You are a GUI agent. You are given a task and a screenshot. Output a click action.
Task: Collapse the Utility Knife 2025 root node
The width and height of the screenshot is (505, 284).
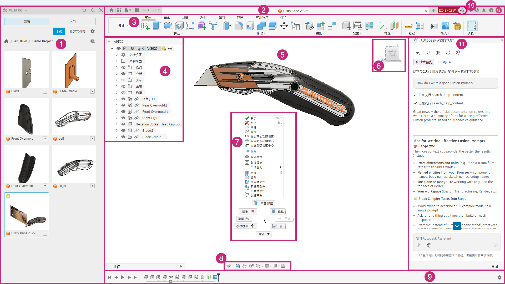(112, 48)
